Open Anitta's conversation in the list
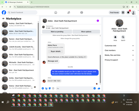Viewport: 139px width, 111px height. click(x=19, y=79)
